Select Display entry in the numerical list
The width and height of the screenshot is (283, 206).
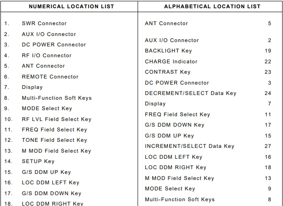pos(32,87)
